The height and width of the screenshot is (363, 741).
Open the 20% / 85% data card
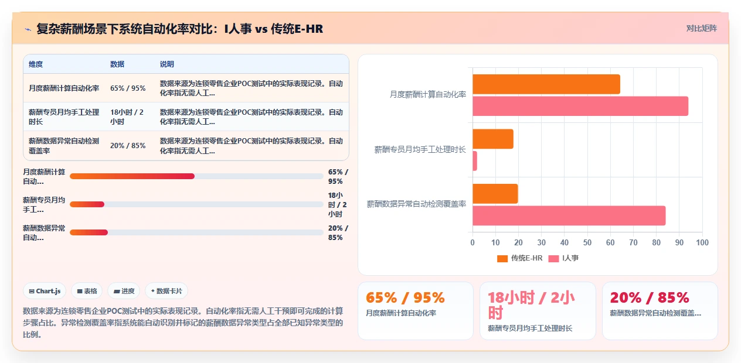click(660, 311)
